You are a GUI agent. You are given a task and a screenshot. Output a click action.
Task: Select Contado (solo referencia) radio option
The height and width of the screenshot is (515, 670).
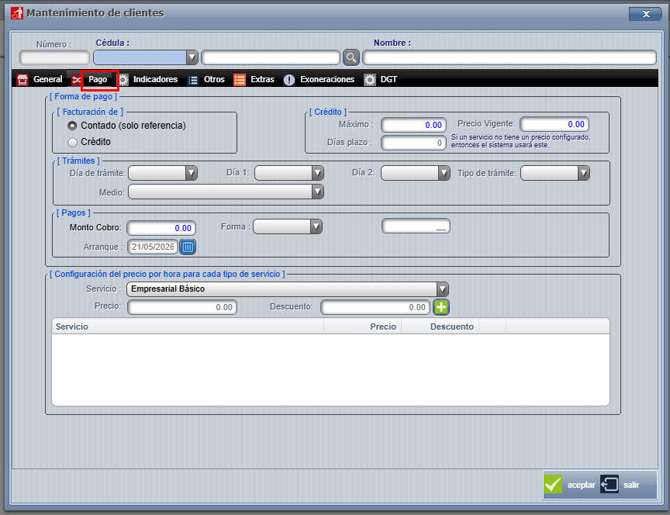click(x=72, y=126)
